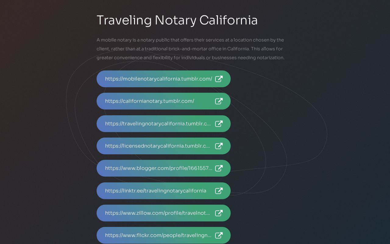Click blue left edge of zillow button

(x=100, y=213)
